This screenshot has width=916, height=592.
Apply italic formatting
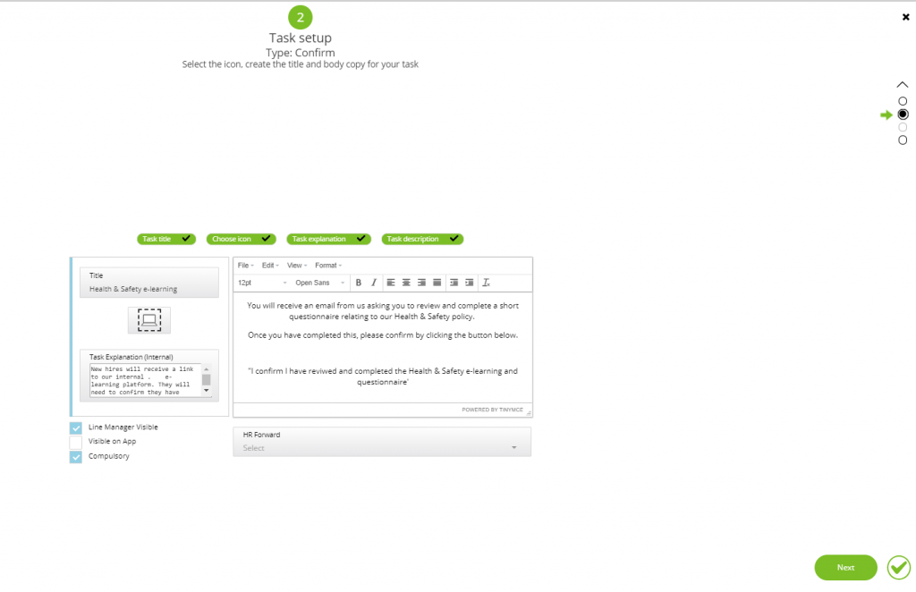click(x=374, y=283)
